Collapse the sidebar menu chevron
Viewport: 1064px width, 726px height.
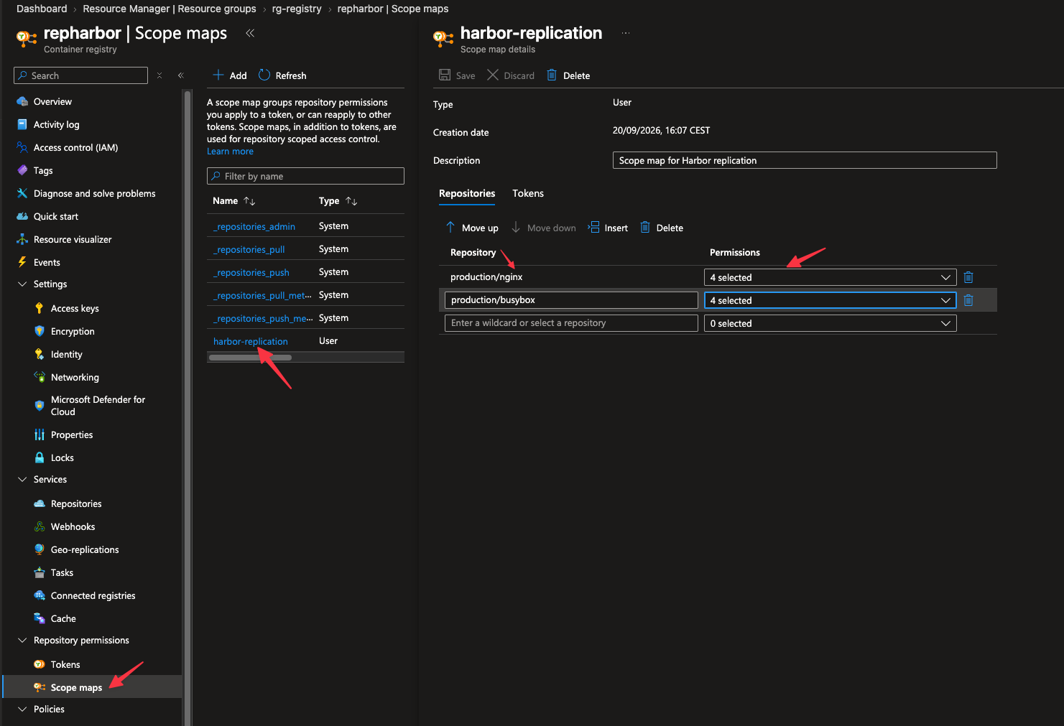(181, 75)
